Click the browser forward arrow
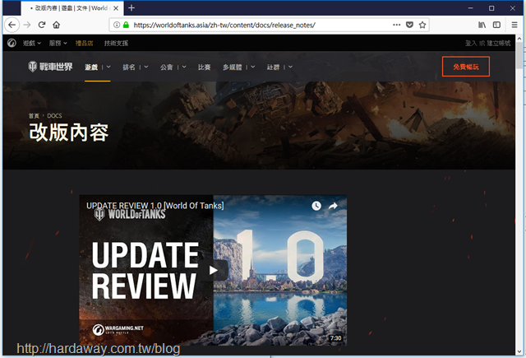This screenshot has height=358, width=526. pos(27,25)
